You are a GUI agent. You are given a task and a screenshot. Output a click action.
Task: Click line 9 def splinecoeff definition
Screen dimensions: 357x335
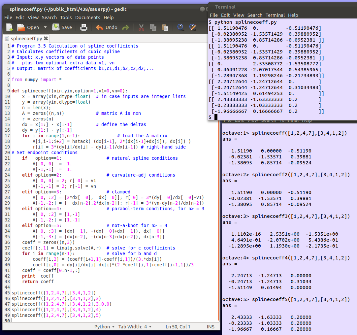pyautogui.click(x=69, y=91)
